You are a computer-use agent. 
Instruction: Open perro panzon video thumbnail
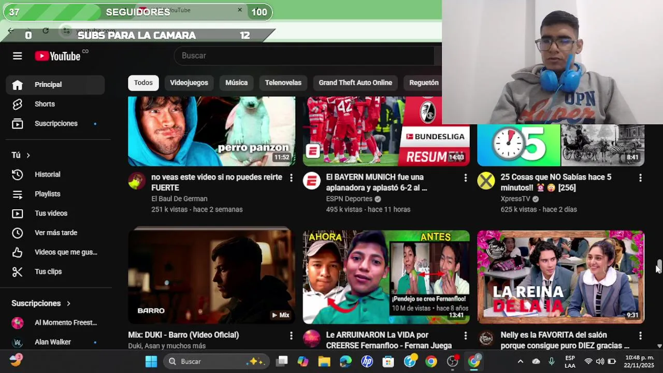click(211, 131)
